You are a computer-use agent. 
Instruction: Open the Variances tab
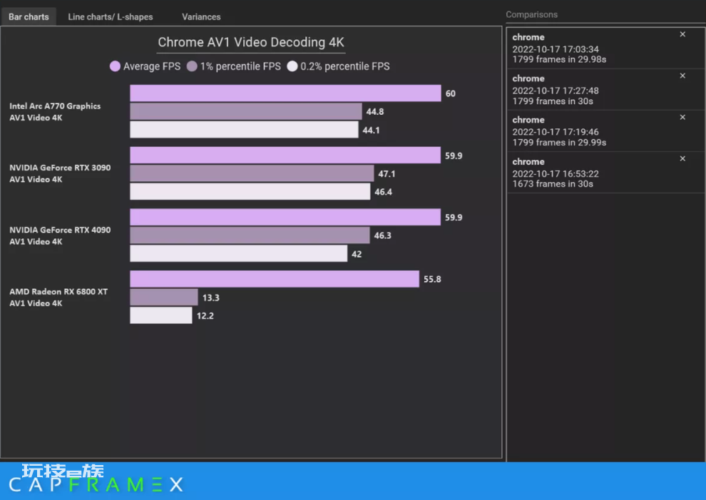(x=201, y=16)
